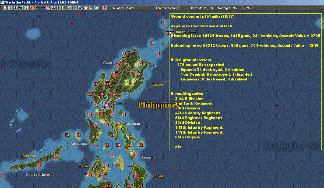
Task: Select Japanese flag marker beside Vigan label
Action: coord(118,63)
